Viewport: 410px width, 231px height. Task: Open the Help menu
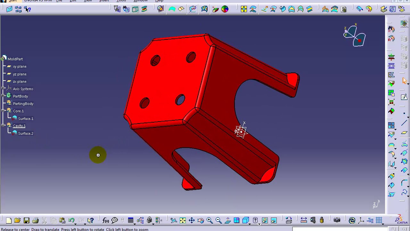pyautogui.click(x=159, y=1)
